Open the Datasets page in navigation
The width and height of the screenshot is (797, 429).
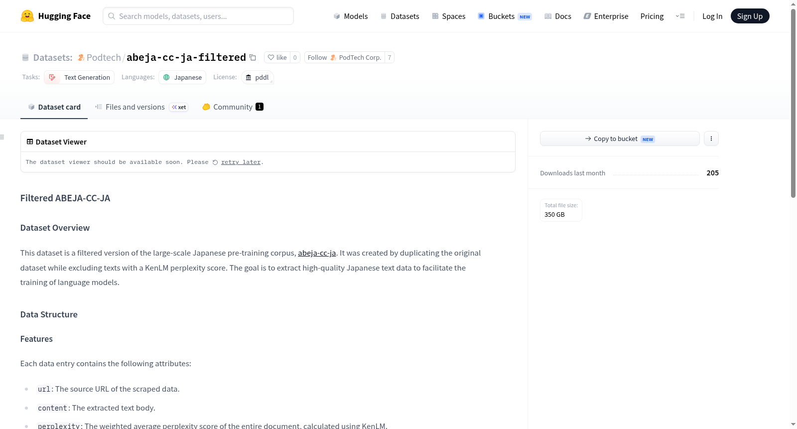pos(399,16)
